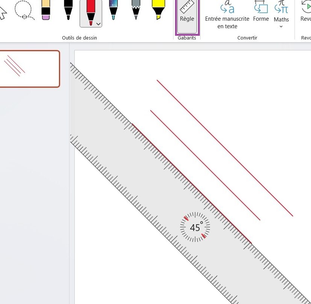The width and height of the screenshot is (311, 304).
Task: Pick the gray pencil tool
Action: click(136, 10)
